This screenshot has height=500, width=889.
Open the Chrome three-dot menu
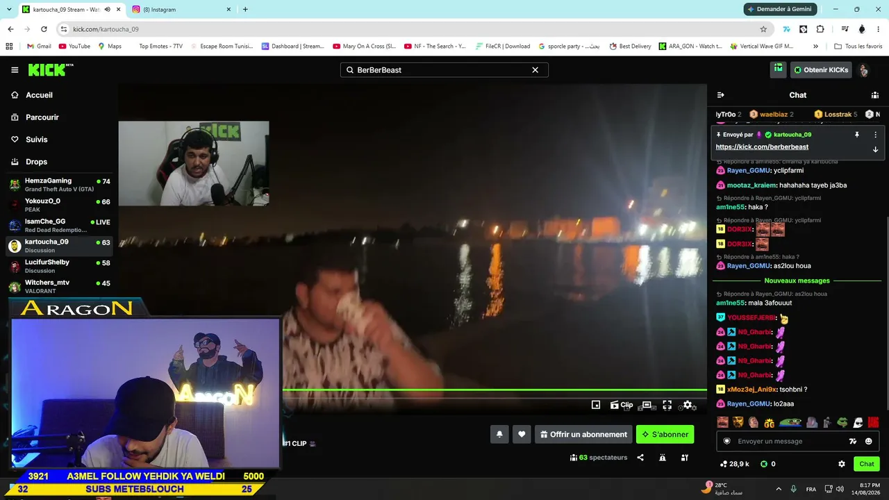879,29
